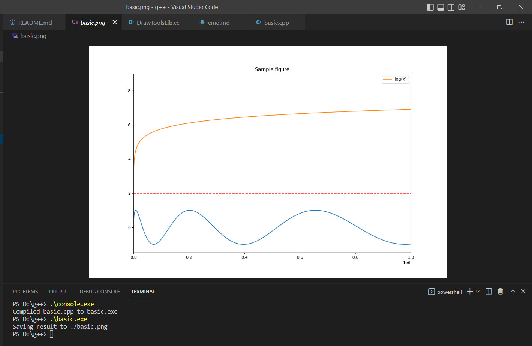Image resolution: width=532 pixels, height=346 pixels.
Task: Toggle the primary side bar layout icon
Action: [x=430, y=7]
